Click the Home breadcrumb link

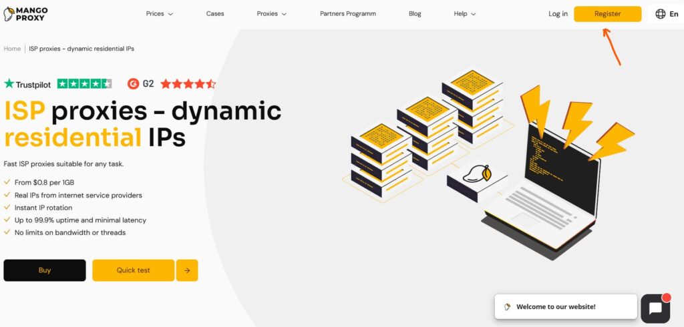pos(12,49)
